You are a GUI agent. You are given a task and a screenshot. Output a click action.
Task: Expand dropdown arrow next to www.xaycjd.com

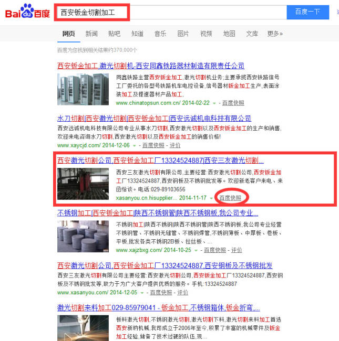pyautogui.click(x=135, y=146)
